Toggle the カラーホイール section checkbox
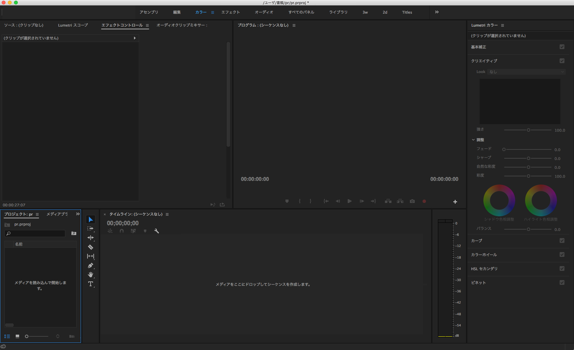This screenshot has height=350, width=574. [562, 254]
